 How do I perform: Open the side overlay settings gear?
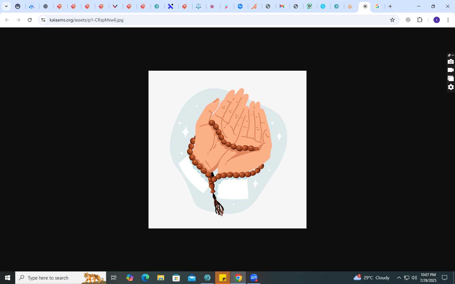(x=451, y=87)
